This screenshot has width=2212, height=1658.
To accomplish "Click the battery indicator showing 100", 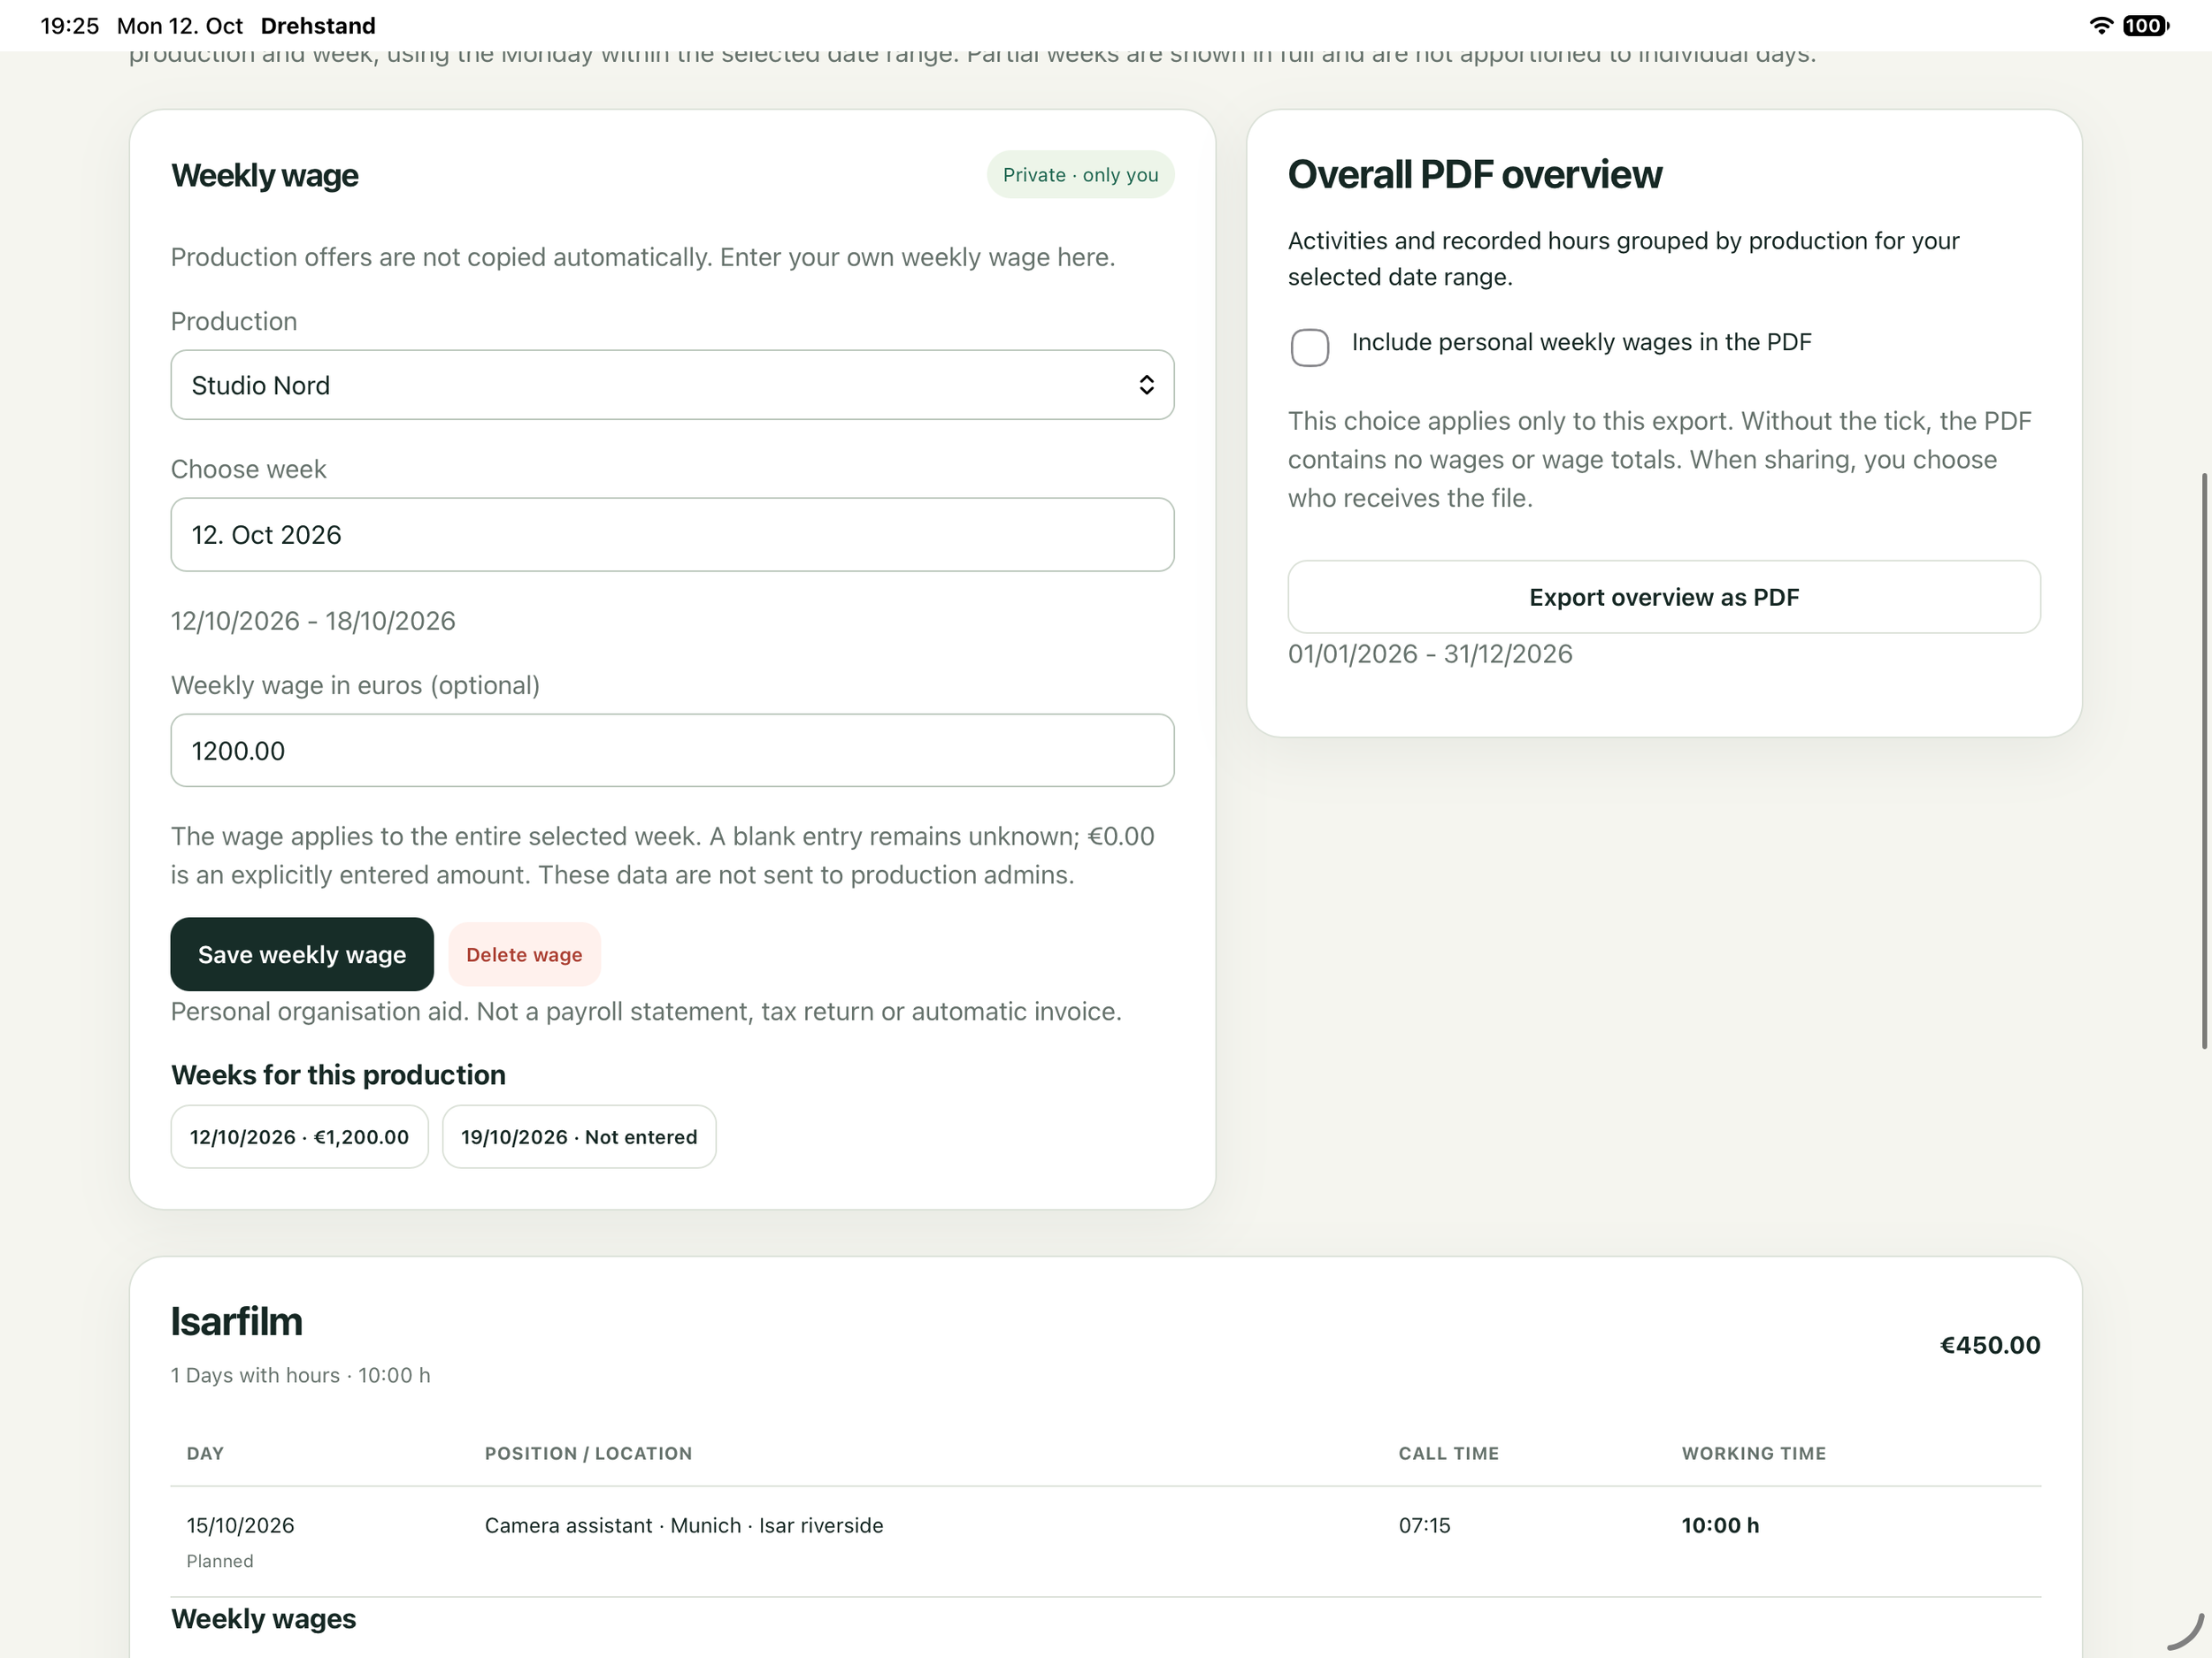I will pos(2146,25).
